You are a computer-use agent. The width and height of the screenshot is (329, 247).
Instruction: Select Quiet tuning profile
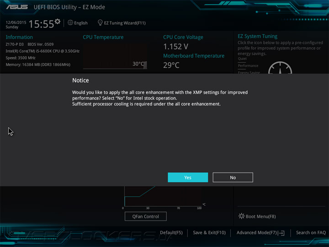(x=242, y=59)
